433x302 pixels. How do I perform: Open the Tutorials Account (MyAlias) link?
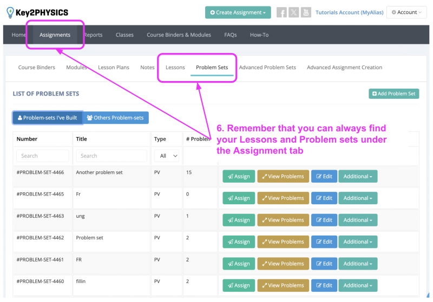[349, 12]
